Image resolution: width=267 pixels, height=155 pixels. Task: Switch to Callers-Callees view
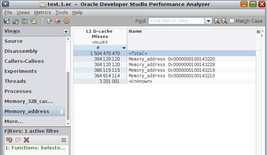click(x=34, y=61)
